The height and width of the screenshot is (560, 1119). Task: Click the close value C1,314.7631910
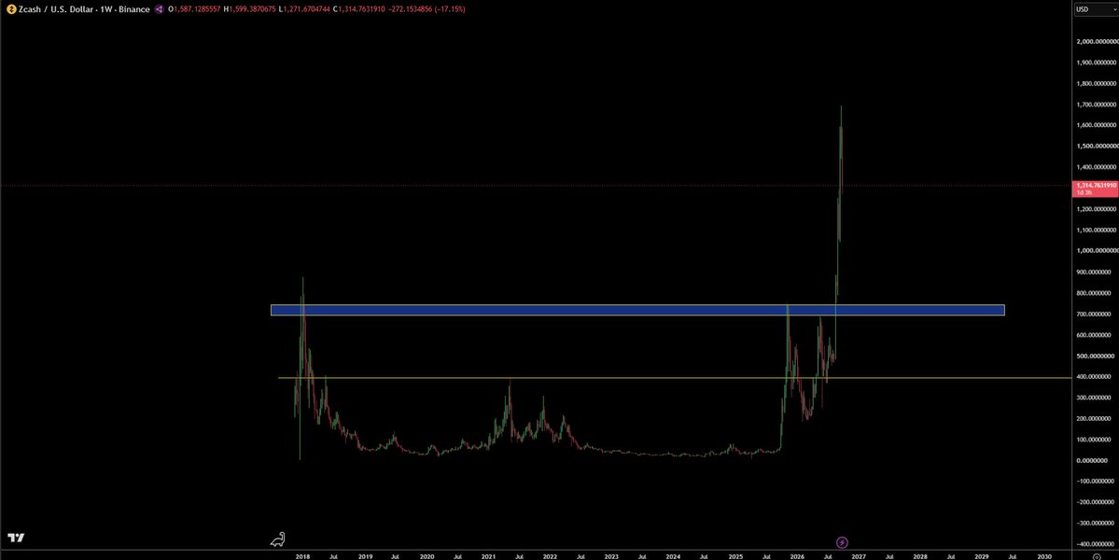(x=359, y=9)
